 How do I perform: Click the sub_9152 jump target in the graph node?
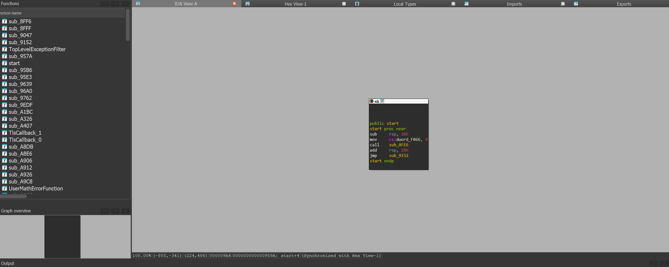tap(399, 156)
